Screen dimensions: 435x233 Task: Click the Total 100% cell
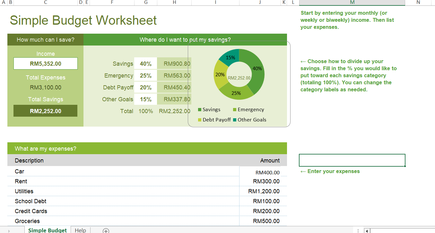tap(146, 111)
